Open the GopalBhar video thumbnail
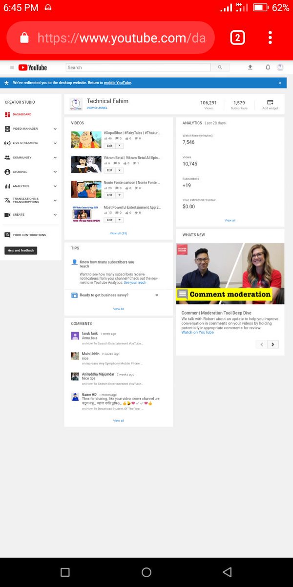 click(86, 139)
